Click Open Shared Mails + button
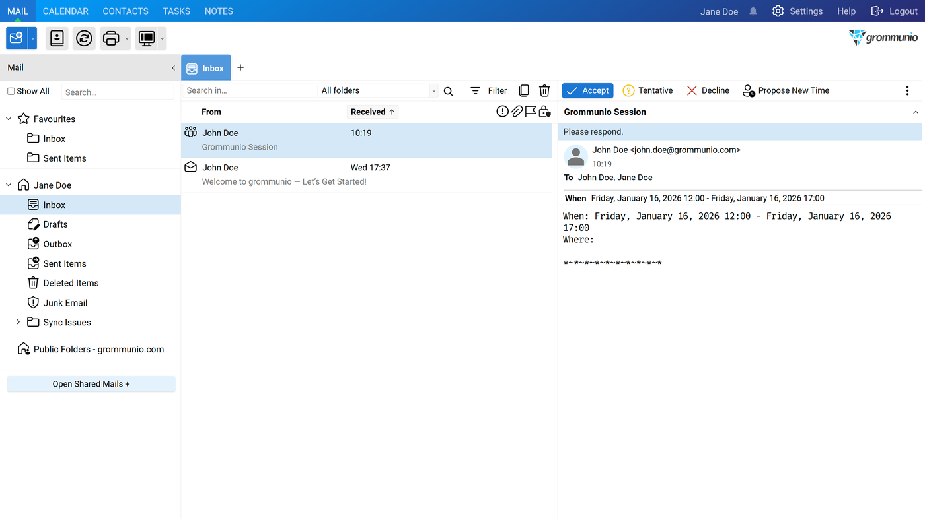The height and width of the screenshot is (520, 925). tap(91, 384)
